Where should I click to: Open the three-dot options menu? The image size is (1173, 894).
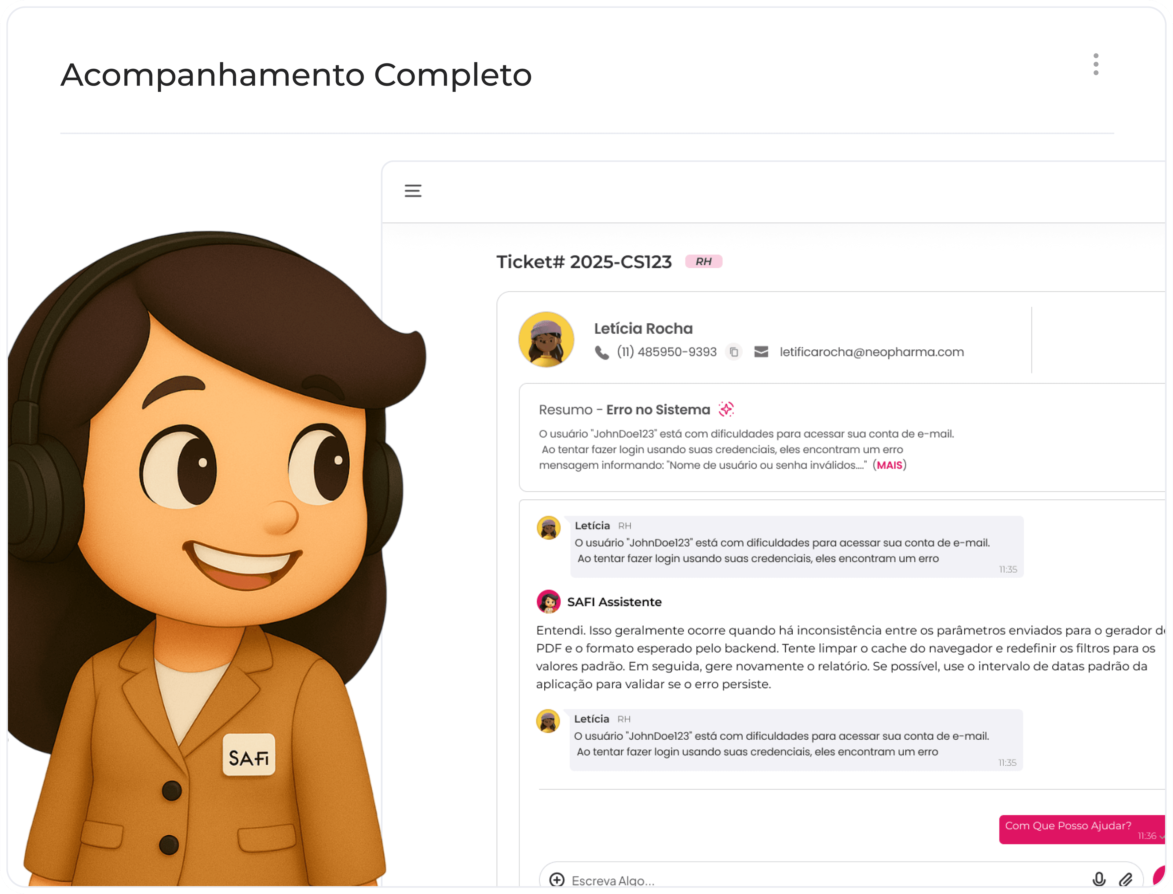click(x=1095, y=64)
